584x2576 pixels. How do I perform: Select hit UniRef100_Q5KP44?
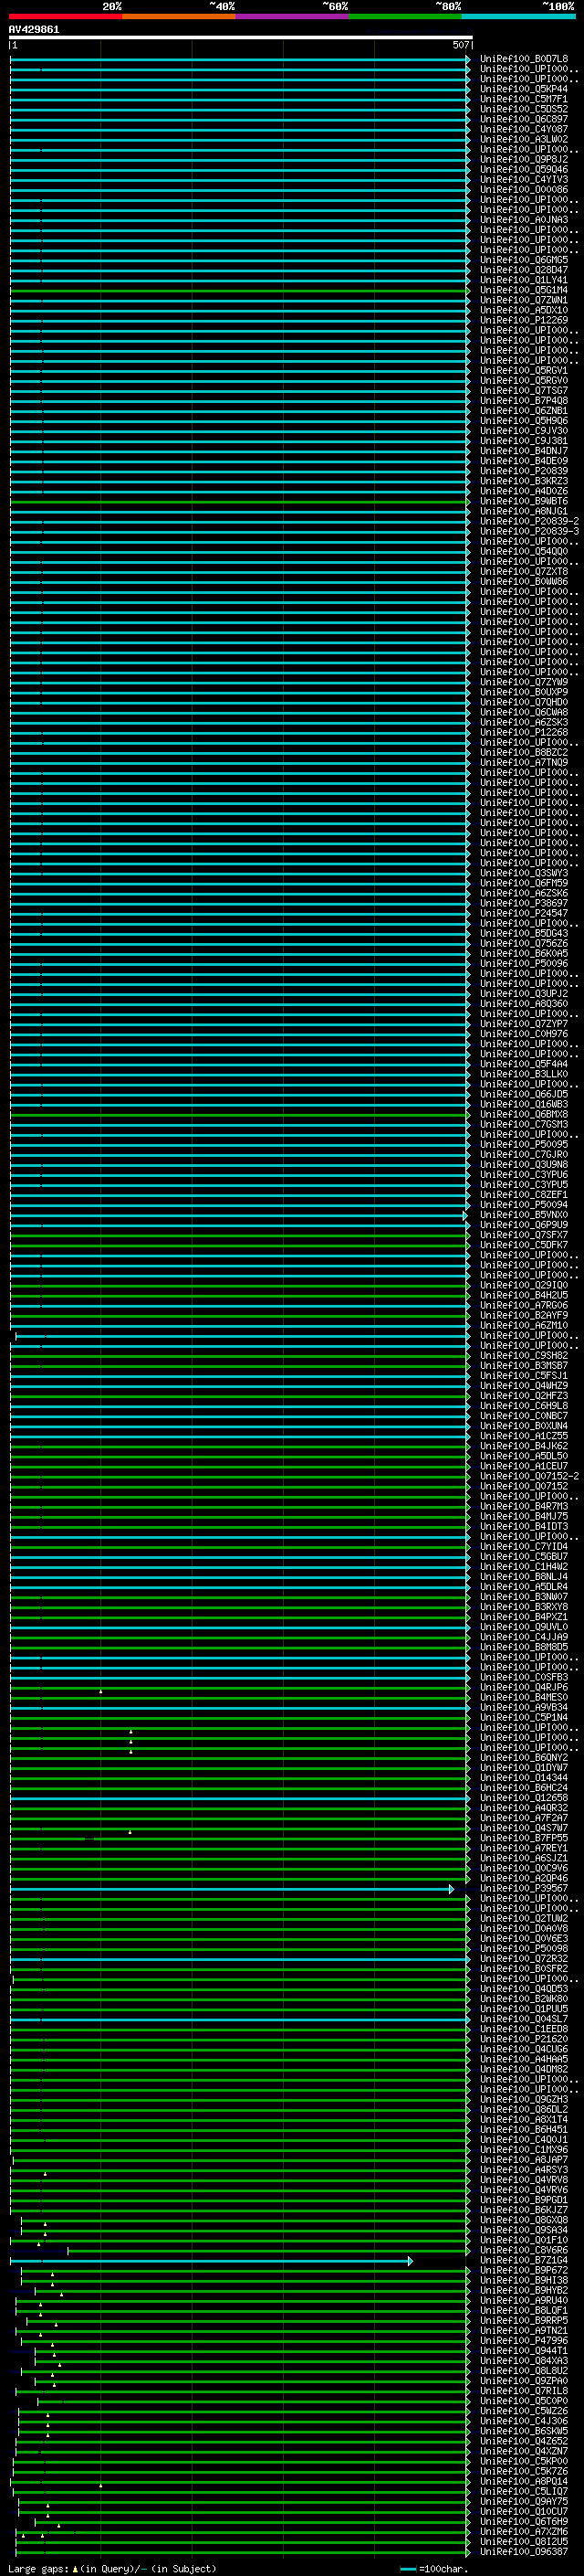pyautogui.click(x=523, y=89)
